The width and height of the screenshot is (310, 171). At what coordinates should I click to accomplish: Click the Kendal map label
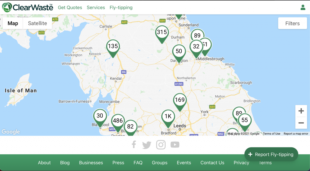pyautogui.click(x=116, y=79)
